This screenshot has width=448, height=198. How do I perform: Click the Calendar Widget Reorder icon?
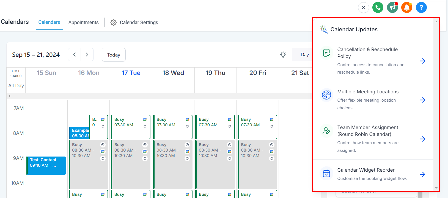click(x=326, y=173)
